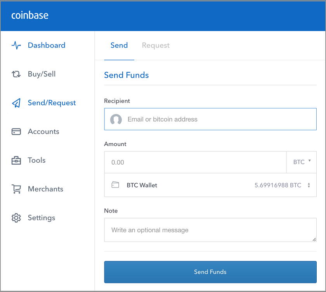Click the wallet selector up-down arrows
This screenshot has width=326, height=292.
pos(309,185)
